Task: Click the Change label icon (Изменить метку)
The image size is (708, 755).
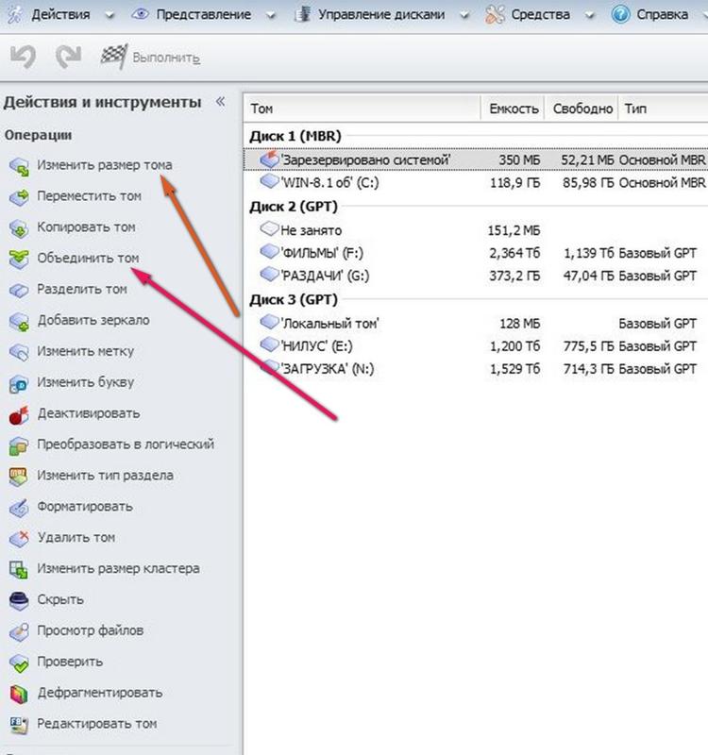Action: click(x=19, y=352)
